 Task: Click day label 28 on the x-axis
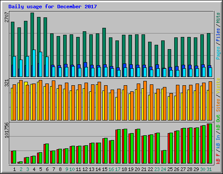click(189, 169)
